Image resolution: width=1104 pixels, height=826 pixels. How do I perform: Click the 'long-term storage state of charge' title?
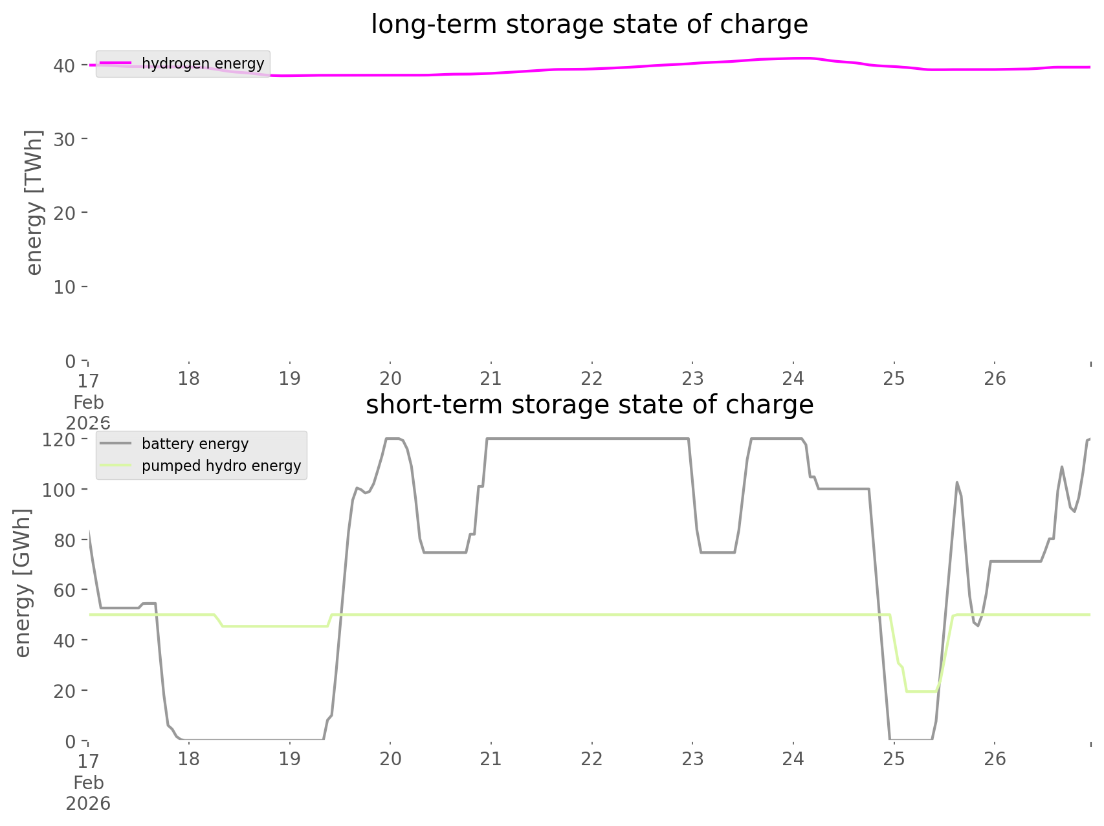[x=589, y=25]
